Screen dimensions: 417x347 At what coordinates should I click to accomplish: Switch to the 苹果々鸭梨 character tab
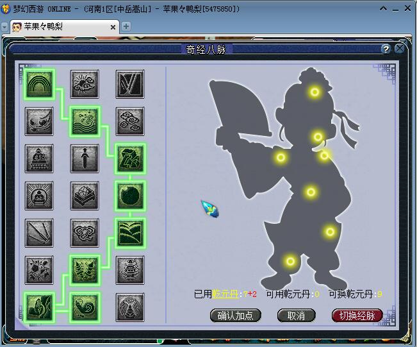coord(65,27)
